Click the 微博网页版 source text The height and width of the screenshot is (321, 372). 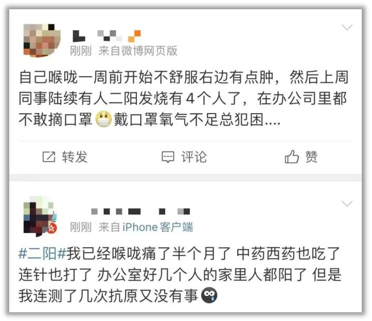coord(149,51)
